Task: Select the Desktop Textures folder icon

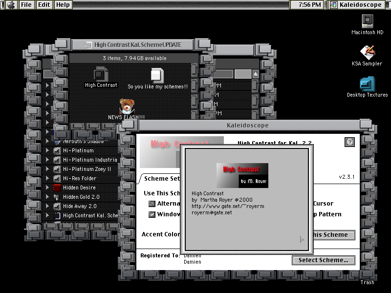Action: 368,84
